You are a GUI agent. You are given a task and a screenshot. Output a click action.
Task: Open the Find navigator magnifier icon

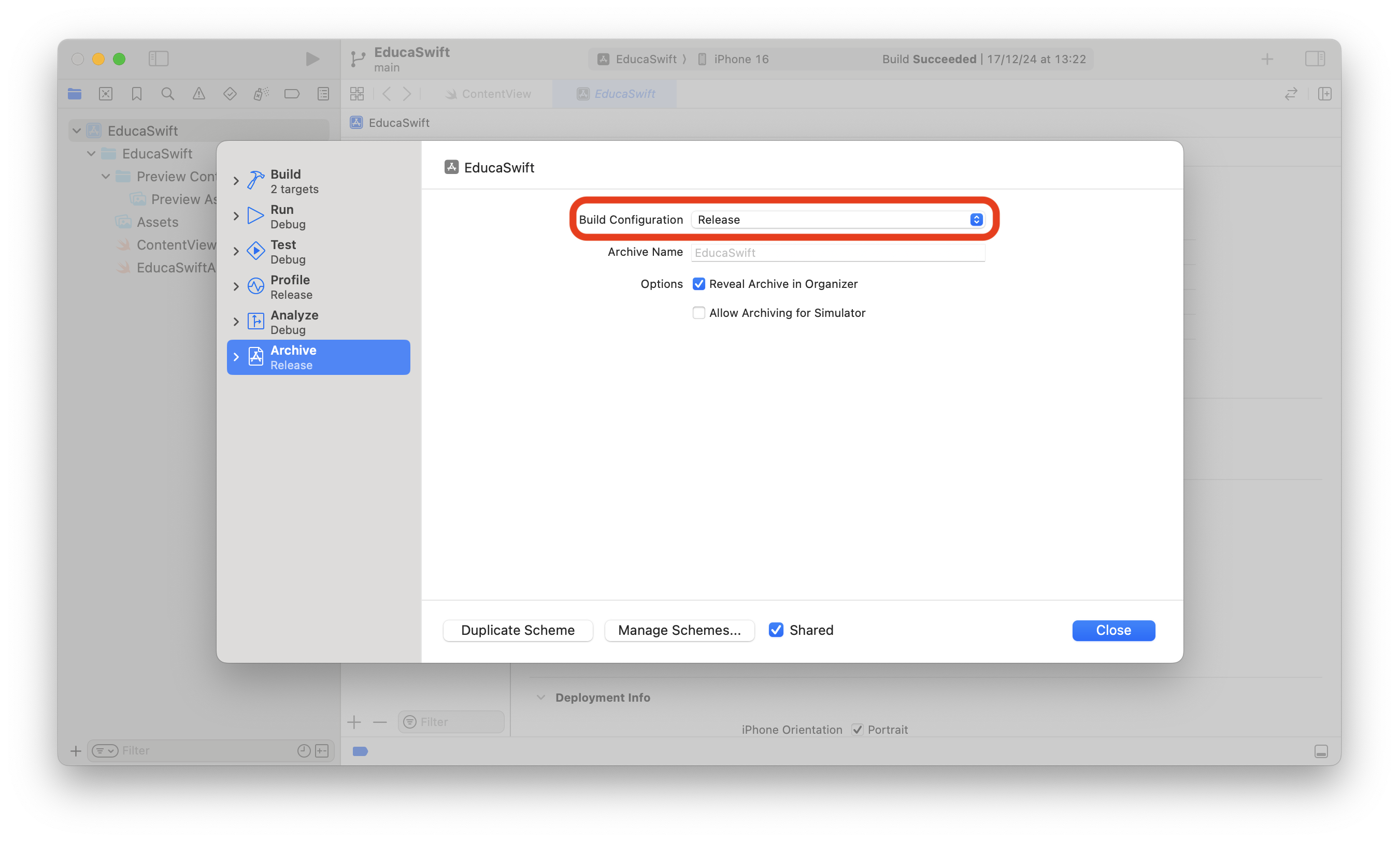tap(167, 94)
